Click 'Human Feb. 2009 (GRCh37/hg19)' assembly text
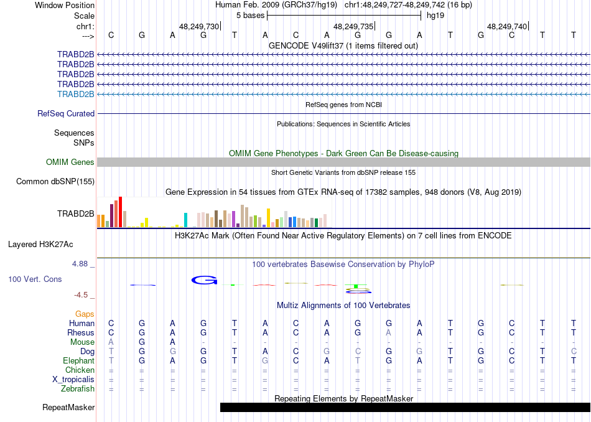This screenshot has width=591, height=422. tap(277, 5)
